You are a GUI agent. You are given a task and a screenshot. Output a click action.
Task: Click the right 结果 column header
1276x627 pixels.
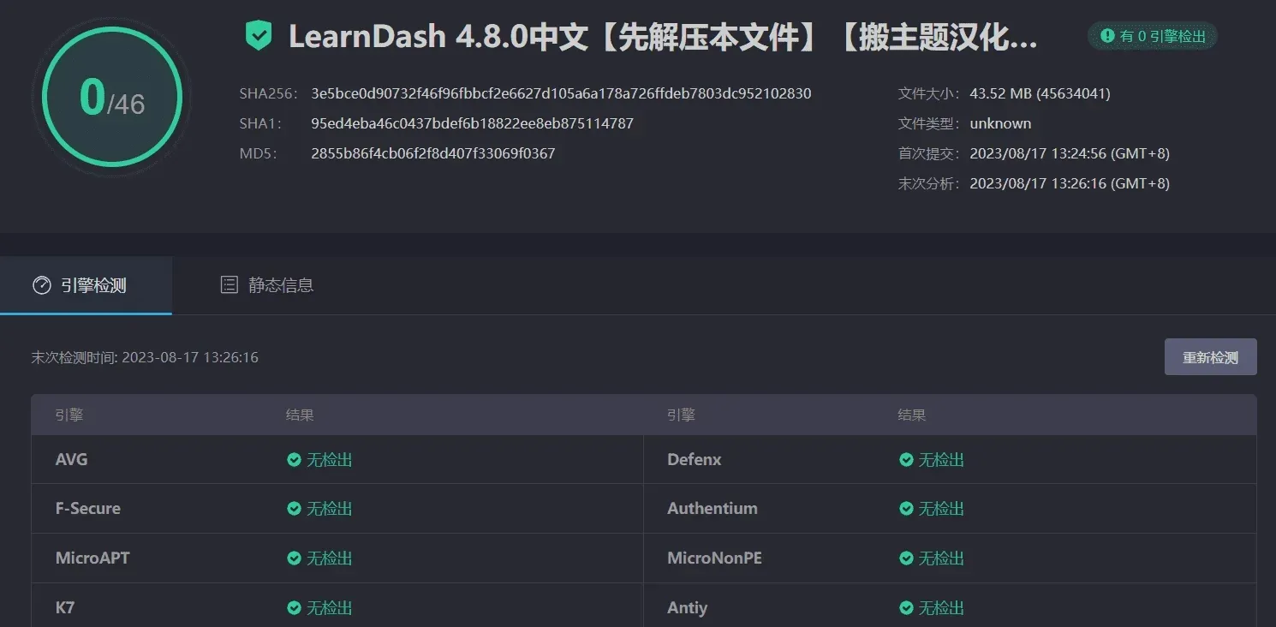click(x=912, y=415)
